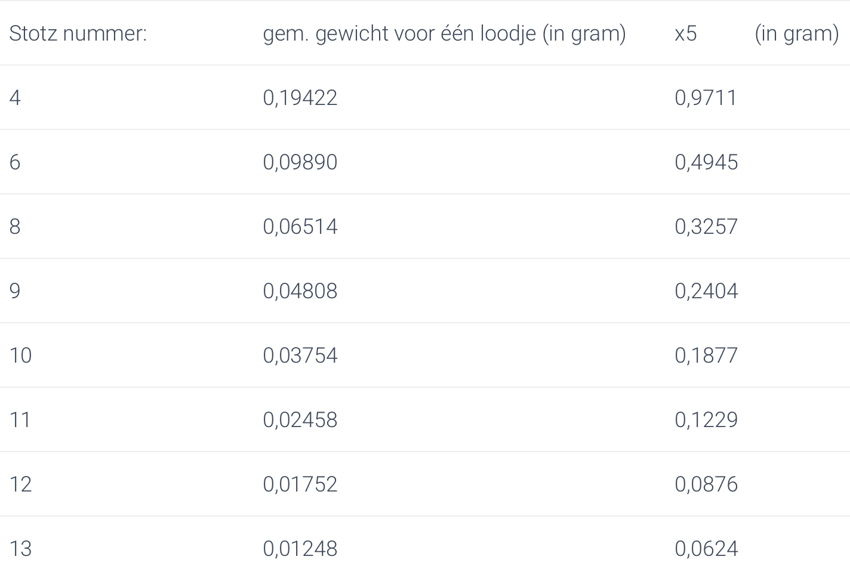This screenshot has height=575, width=850.
Task: Select weight value 0,03754
Action: tap(300, 355)
